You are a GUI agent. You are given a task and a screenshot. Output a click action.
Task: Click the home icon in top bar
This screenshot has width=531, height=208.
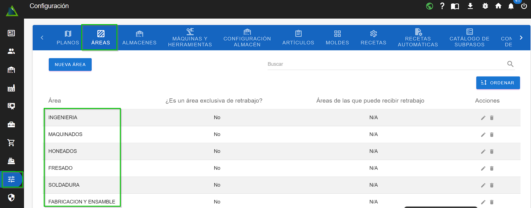tap(498, 6)
